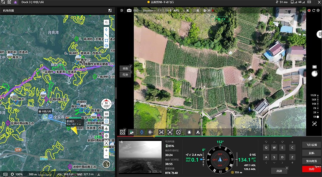Click the keyboard icon in map status bar
Screen dimensions: 322x177
[5, 174]
